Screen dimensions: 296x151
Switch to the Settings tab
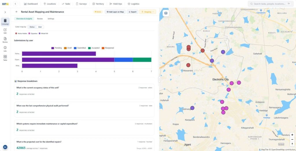tap(51, 19)
